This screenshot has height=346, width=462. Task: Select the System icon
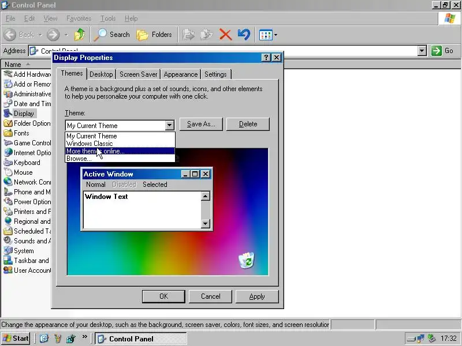click(x=8, y=251)
